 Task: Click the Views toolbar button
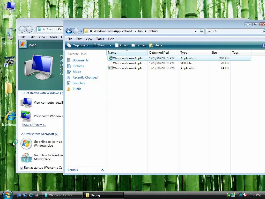pyautogui.click(x=99, y=45)
